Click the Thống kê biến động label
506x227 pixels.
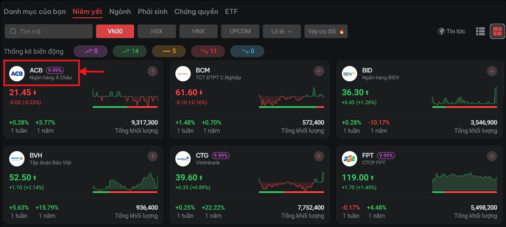34,51
